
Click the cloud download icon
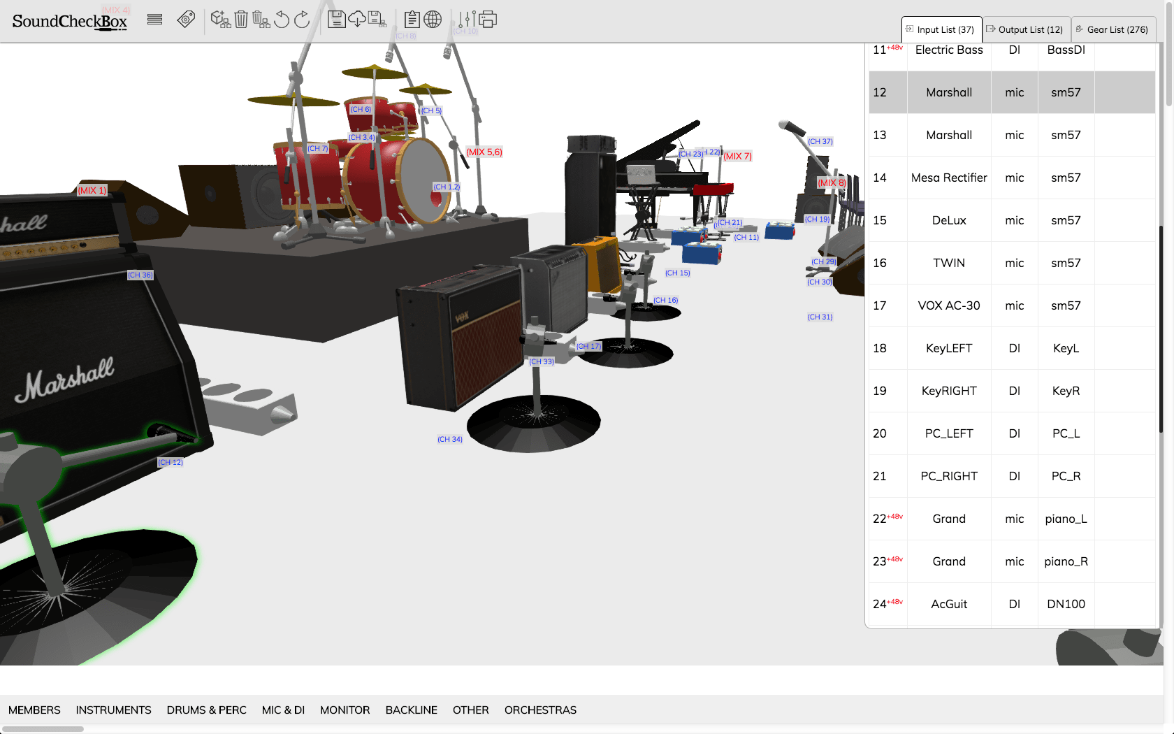356,20
